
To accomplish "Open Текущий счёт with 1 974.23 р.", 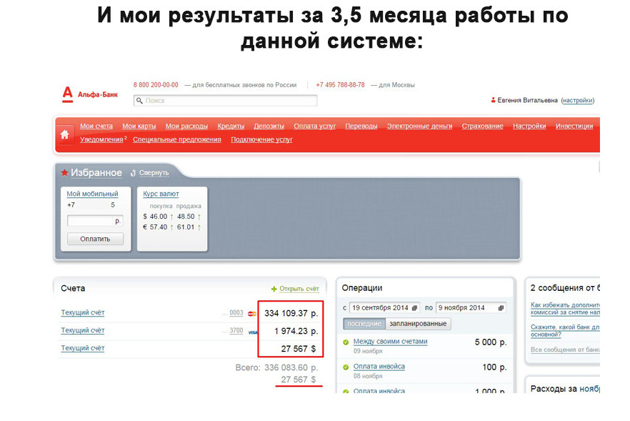I will tap(83, 330).
